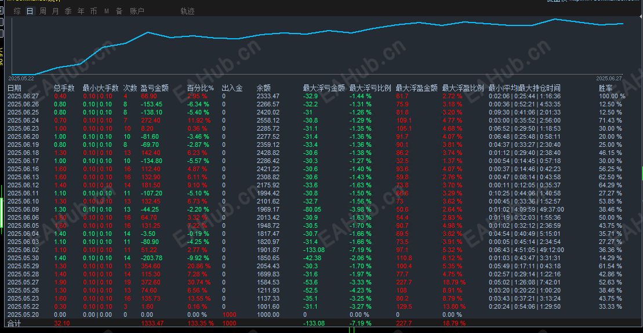Open the 账户 account tab
Viewport: 643px width, 333px height.
137,11
